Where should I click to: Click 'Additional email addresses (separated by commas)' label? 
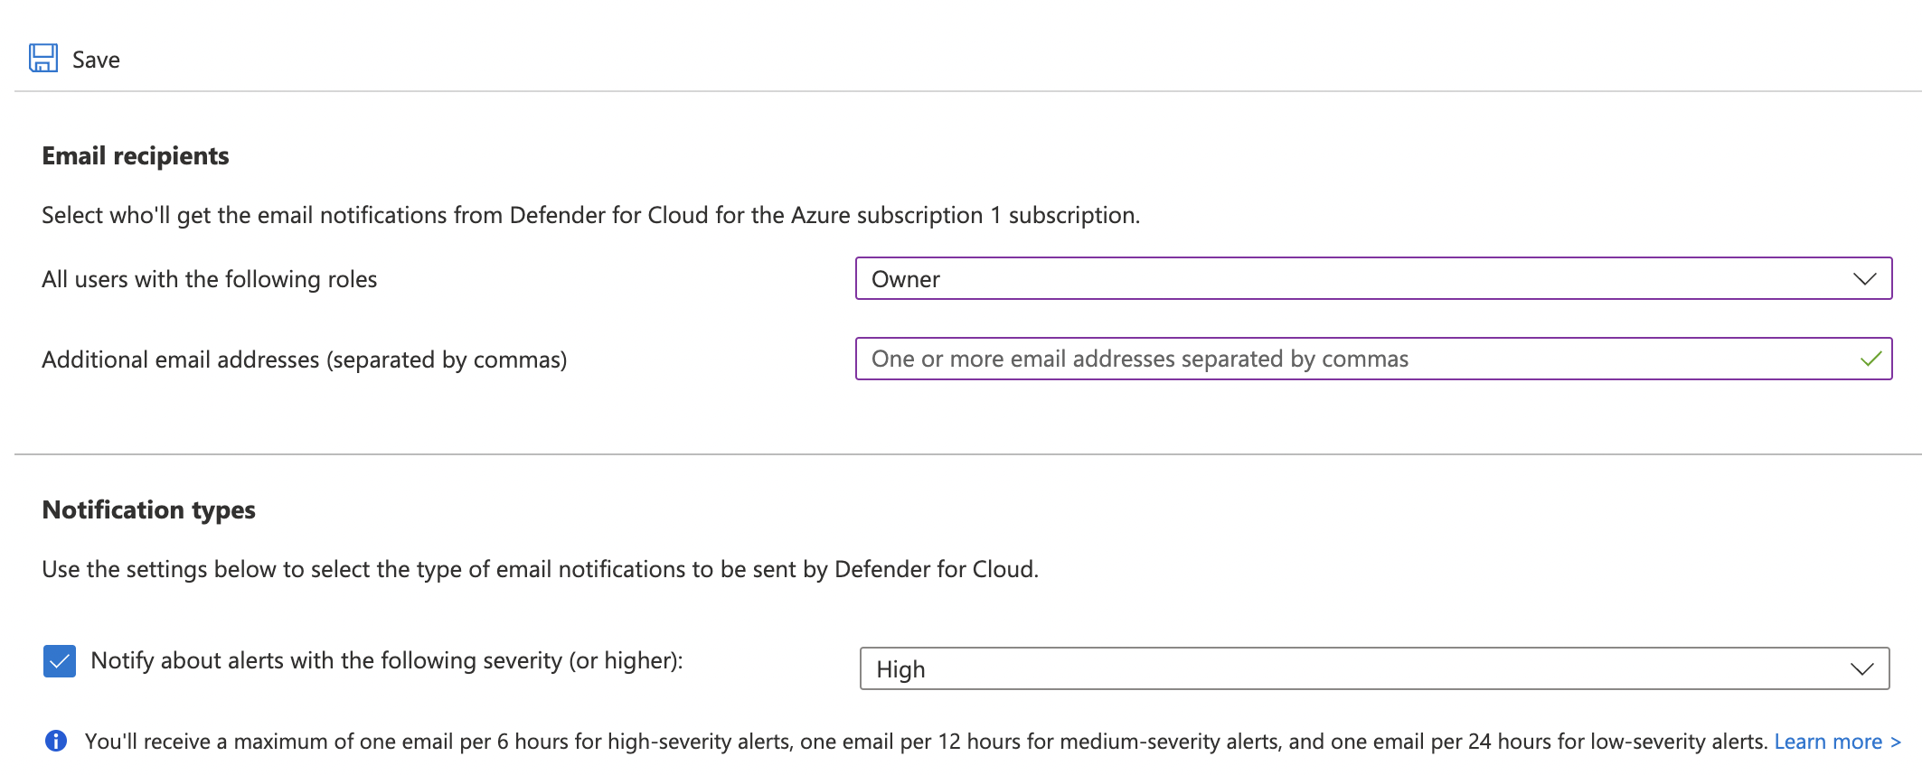[305, 359]
